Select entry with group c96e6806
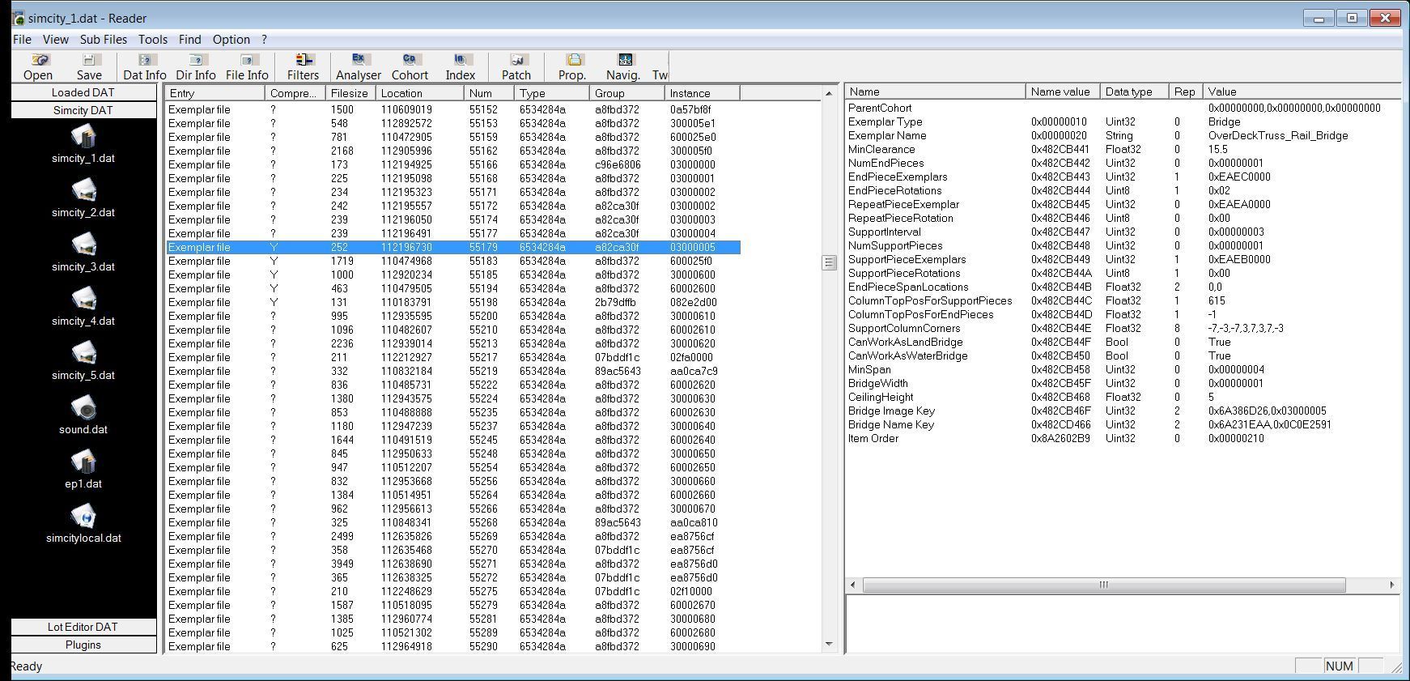The image size is (1410, 681). [452, 164]
